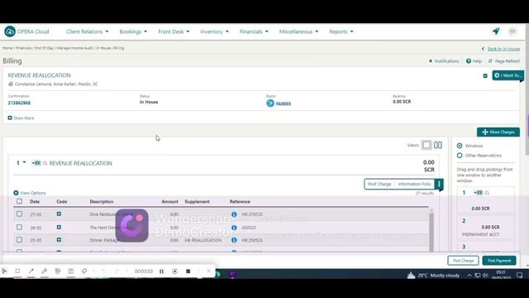
Task: Click the bottom Post Payment button
Action: click(x=499, y=261)
